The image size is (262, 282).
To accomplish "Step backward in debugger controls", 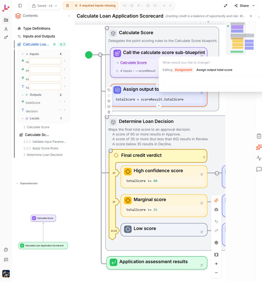I will (x=131, y=6).
